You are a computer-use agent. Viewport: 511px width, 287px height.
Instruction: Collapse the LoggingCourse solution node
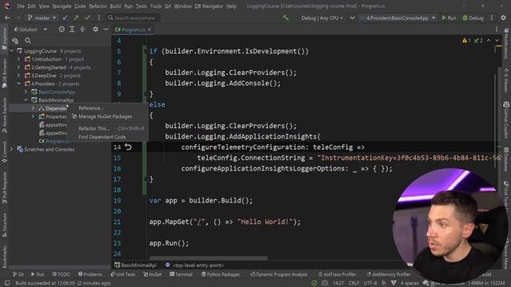click(x=12, y=51)
